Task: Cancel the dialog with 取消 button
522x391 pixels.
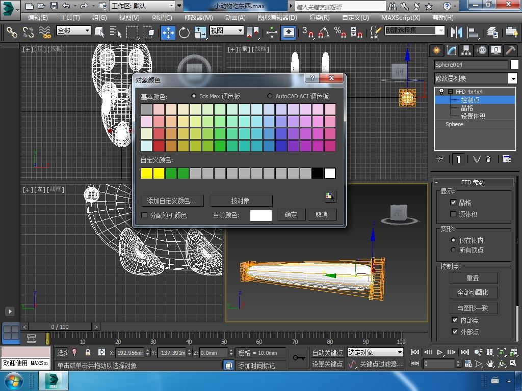Action: click(322, 214)
